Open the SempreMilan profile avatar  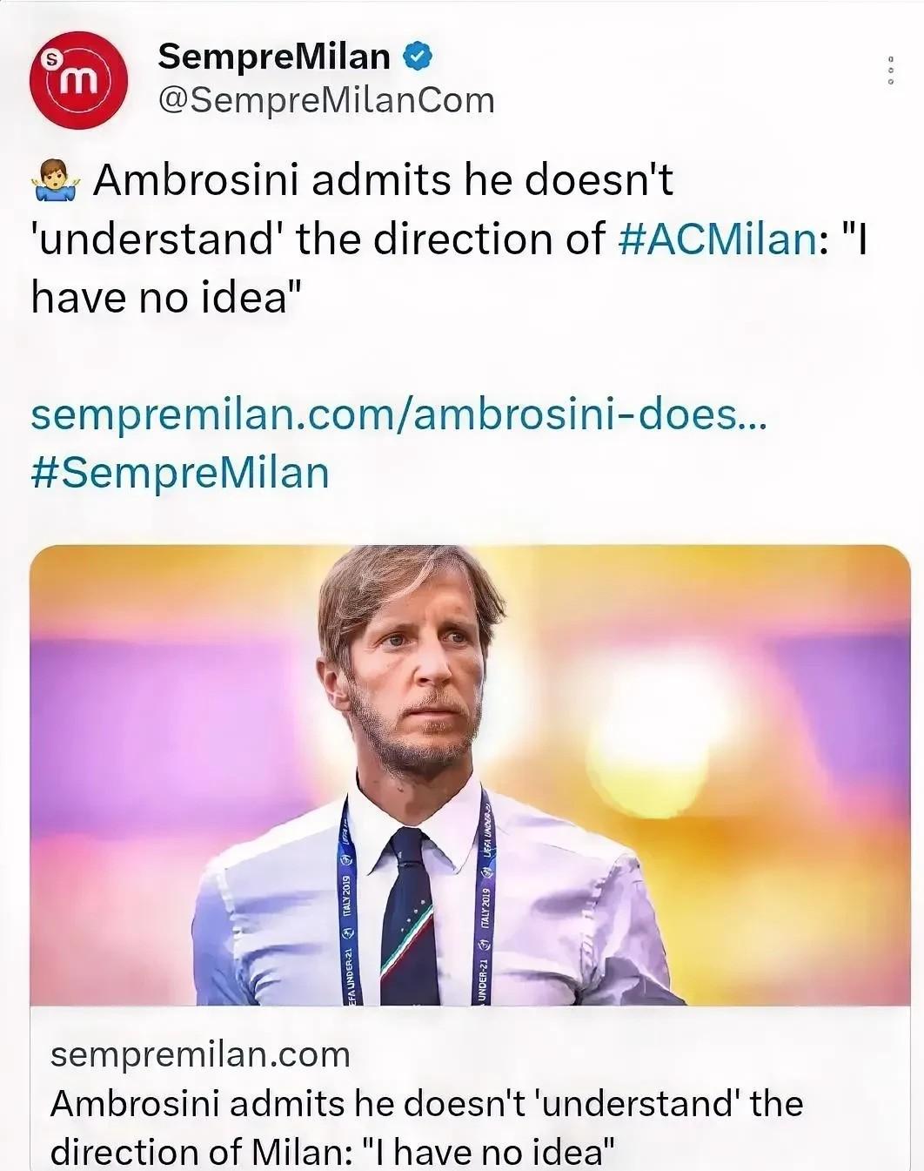(x=79, y=80)
